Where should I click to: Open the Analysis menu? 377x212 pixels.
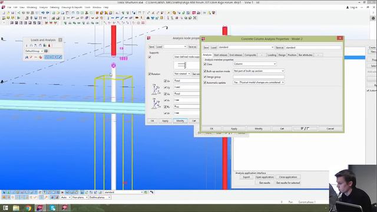44,8
